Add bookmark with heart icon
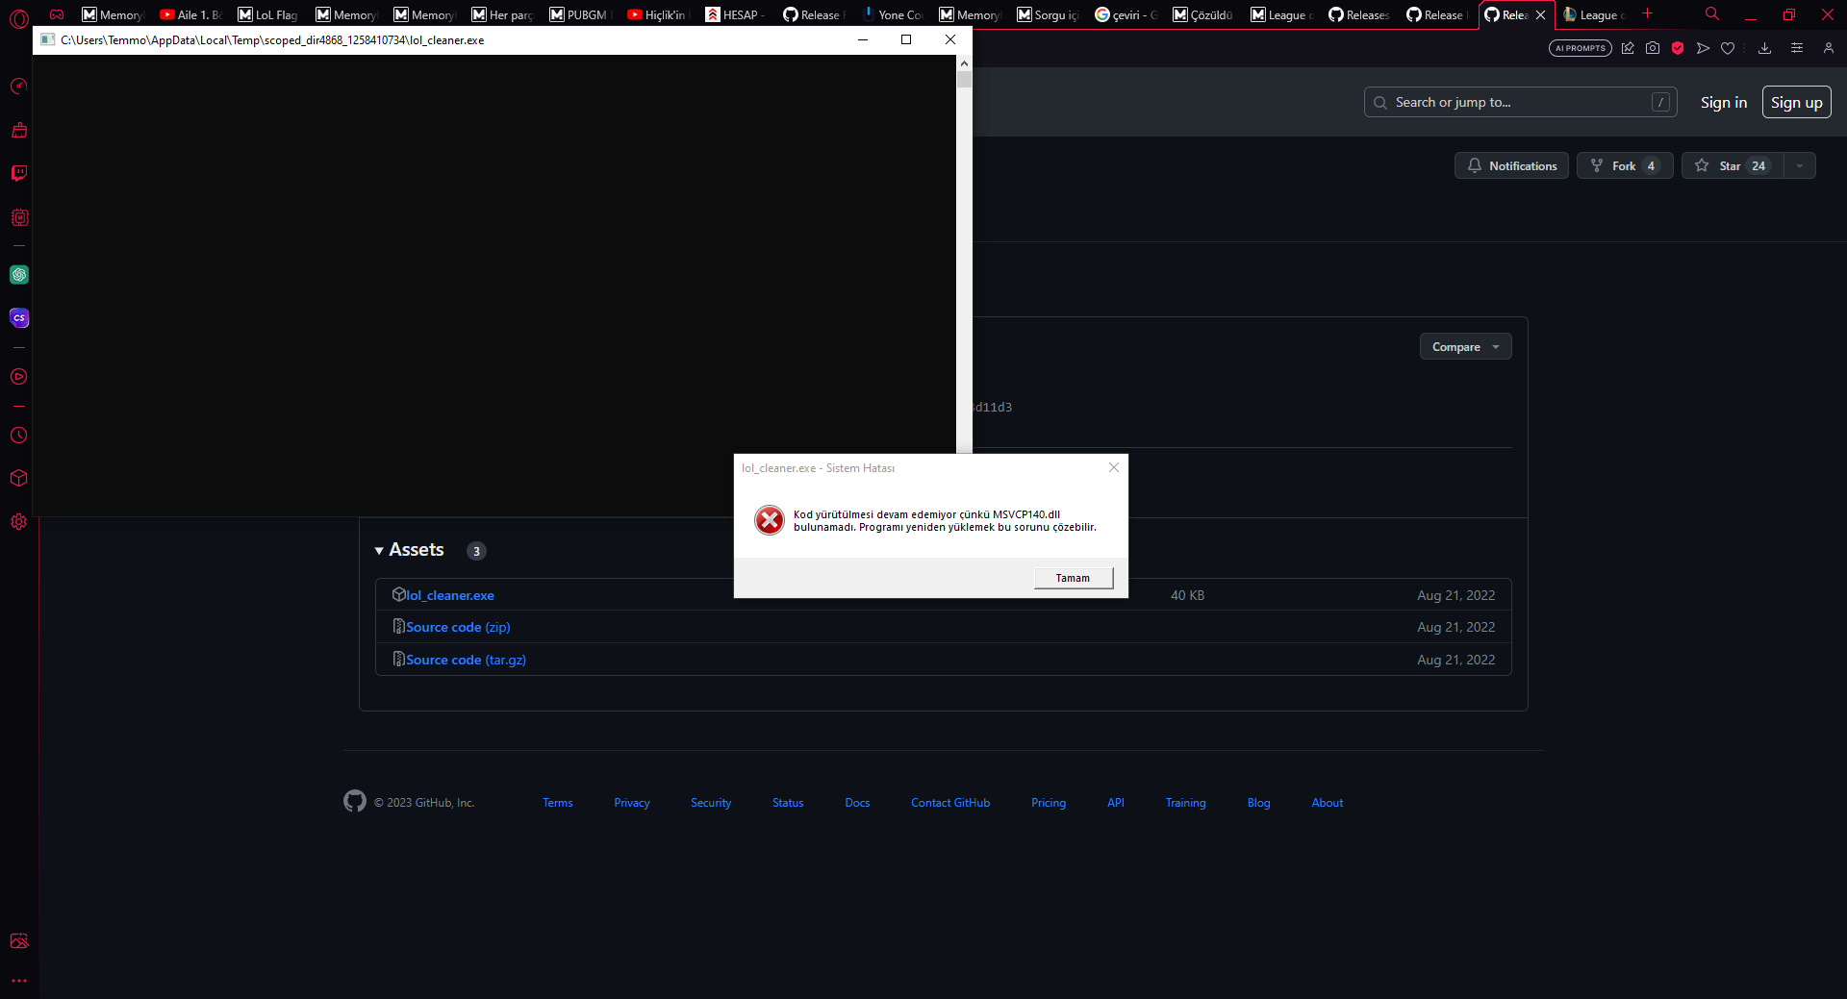The image size is (1847, 999). point(1728,48)
